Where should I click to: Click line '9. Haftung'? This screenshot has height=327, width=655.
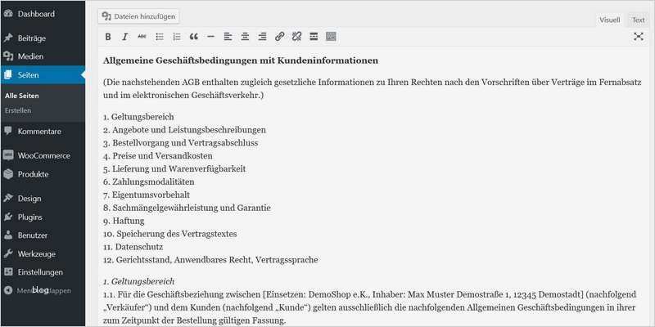124,221
